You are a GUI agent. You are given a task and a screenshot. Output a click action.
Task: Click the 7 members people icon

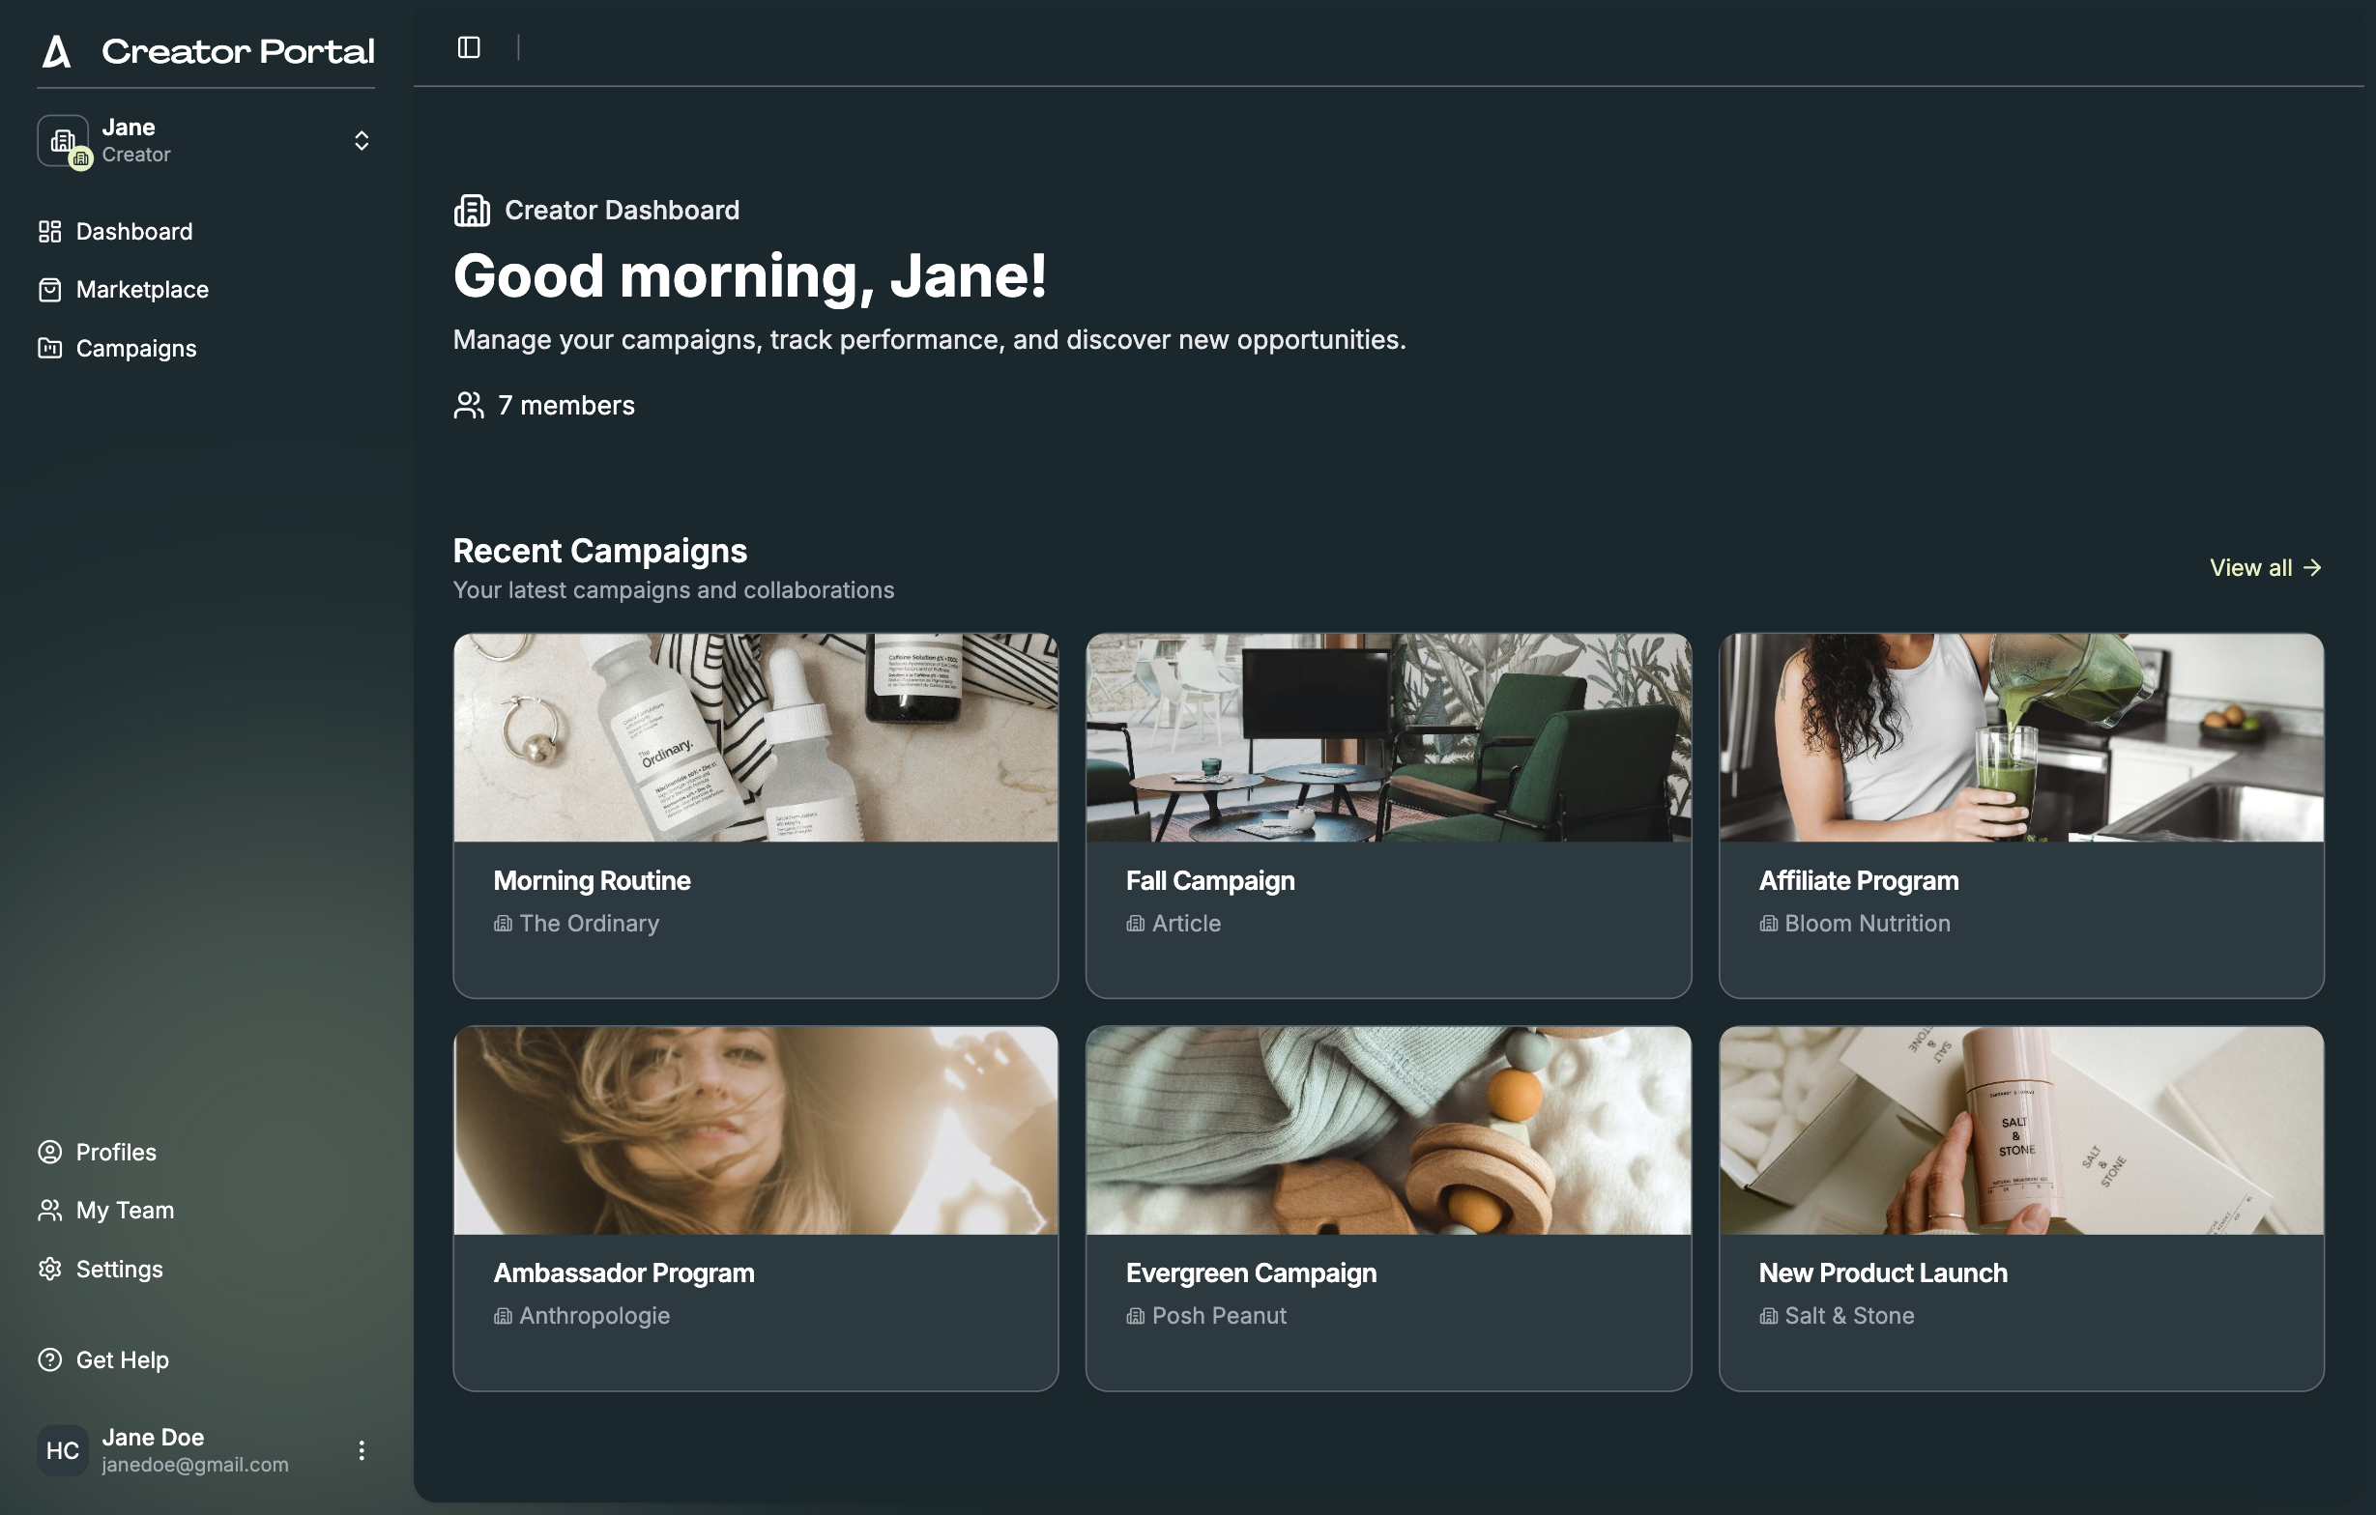469,406
